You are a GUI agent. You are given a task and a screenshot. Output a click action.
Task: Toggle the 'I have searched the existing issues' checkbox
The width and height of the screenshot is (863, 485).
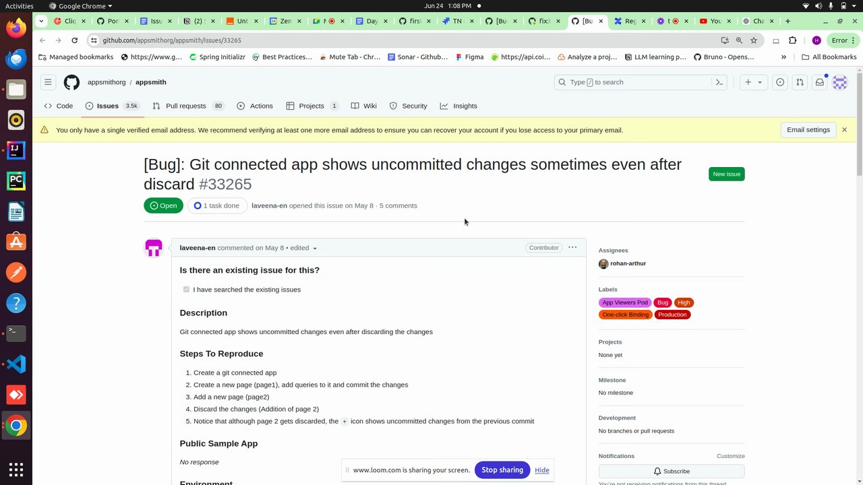pyautogui.click(x=186, y=290)
